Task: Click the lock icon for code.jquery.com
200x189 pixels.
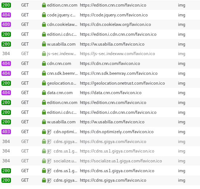Action: point(44,15)
